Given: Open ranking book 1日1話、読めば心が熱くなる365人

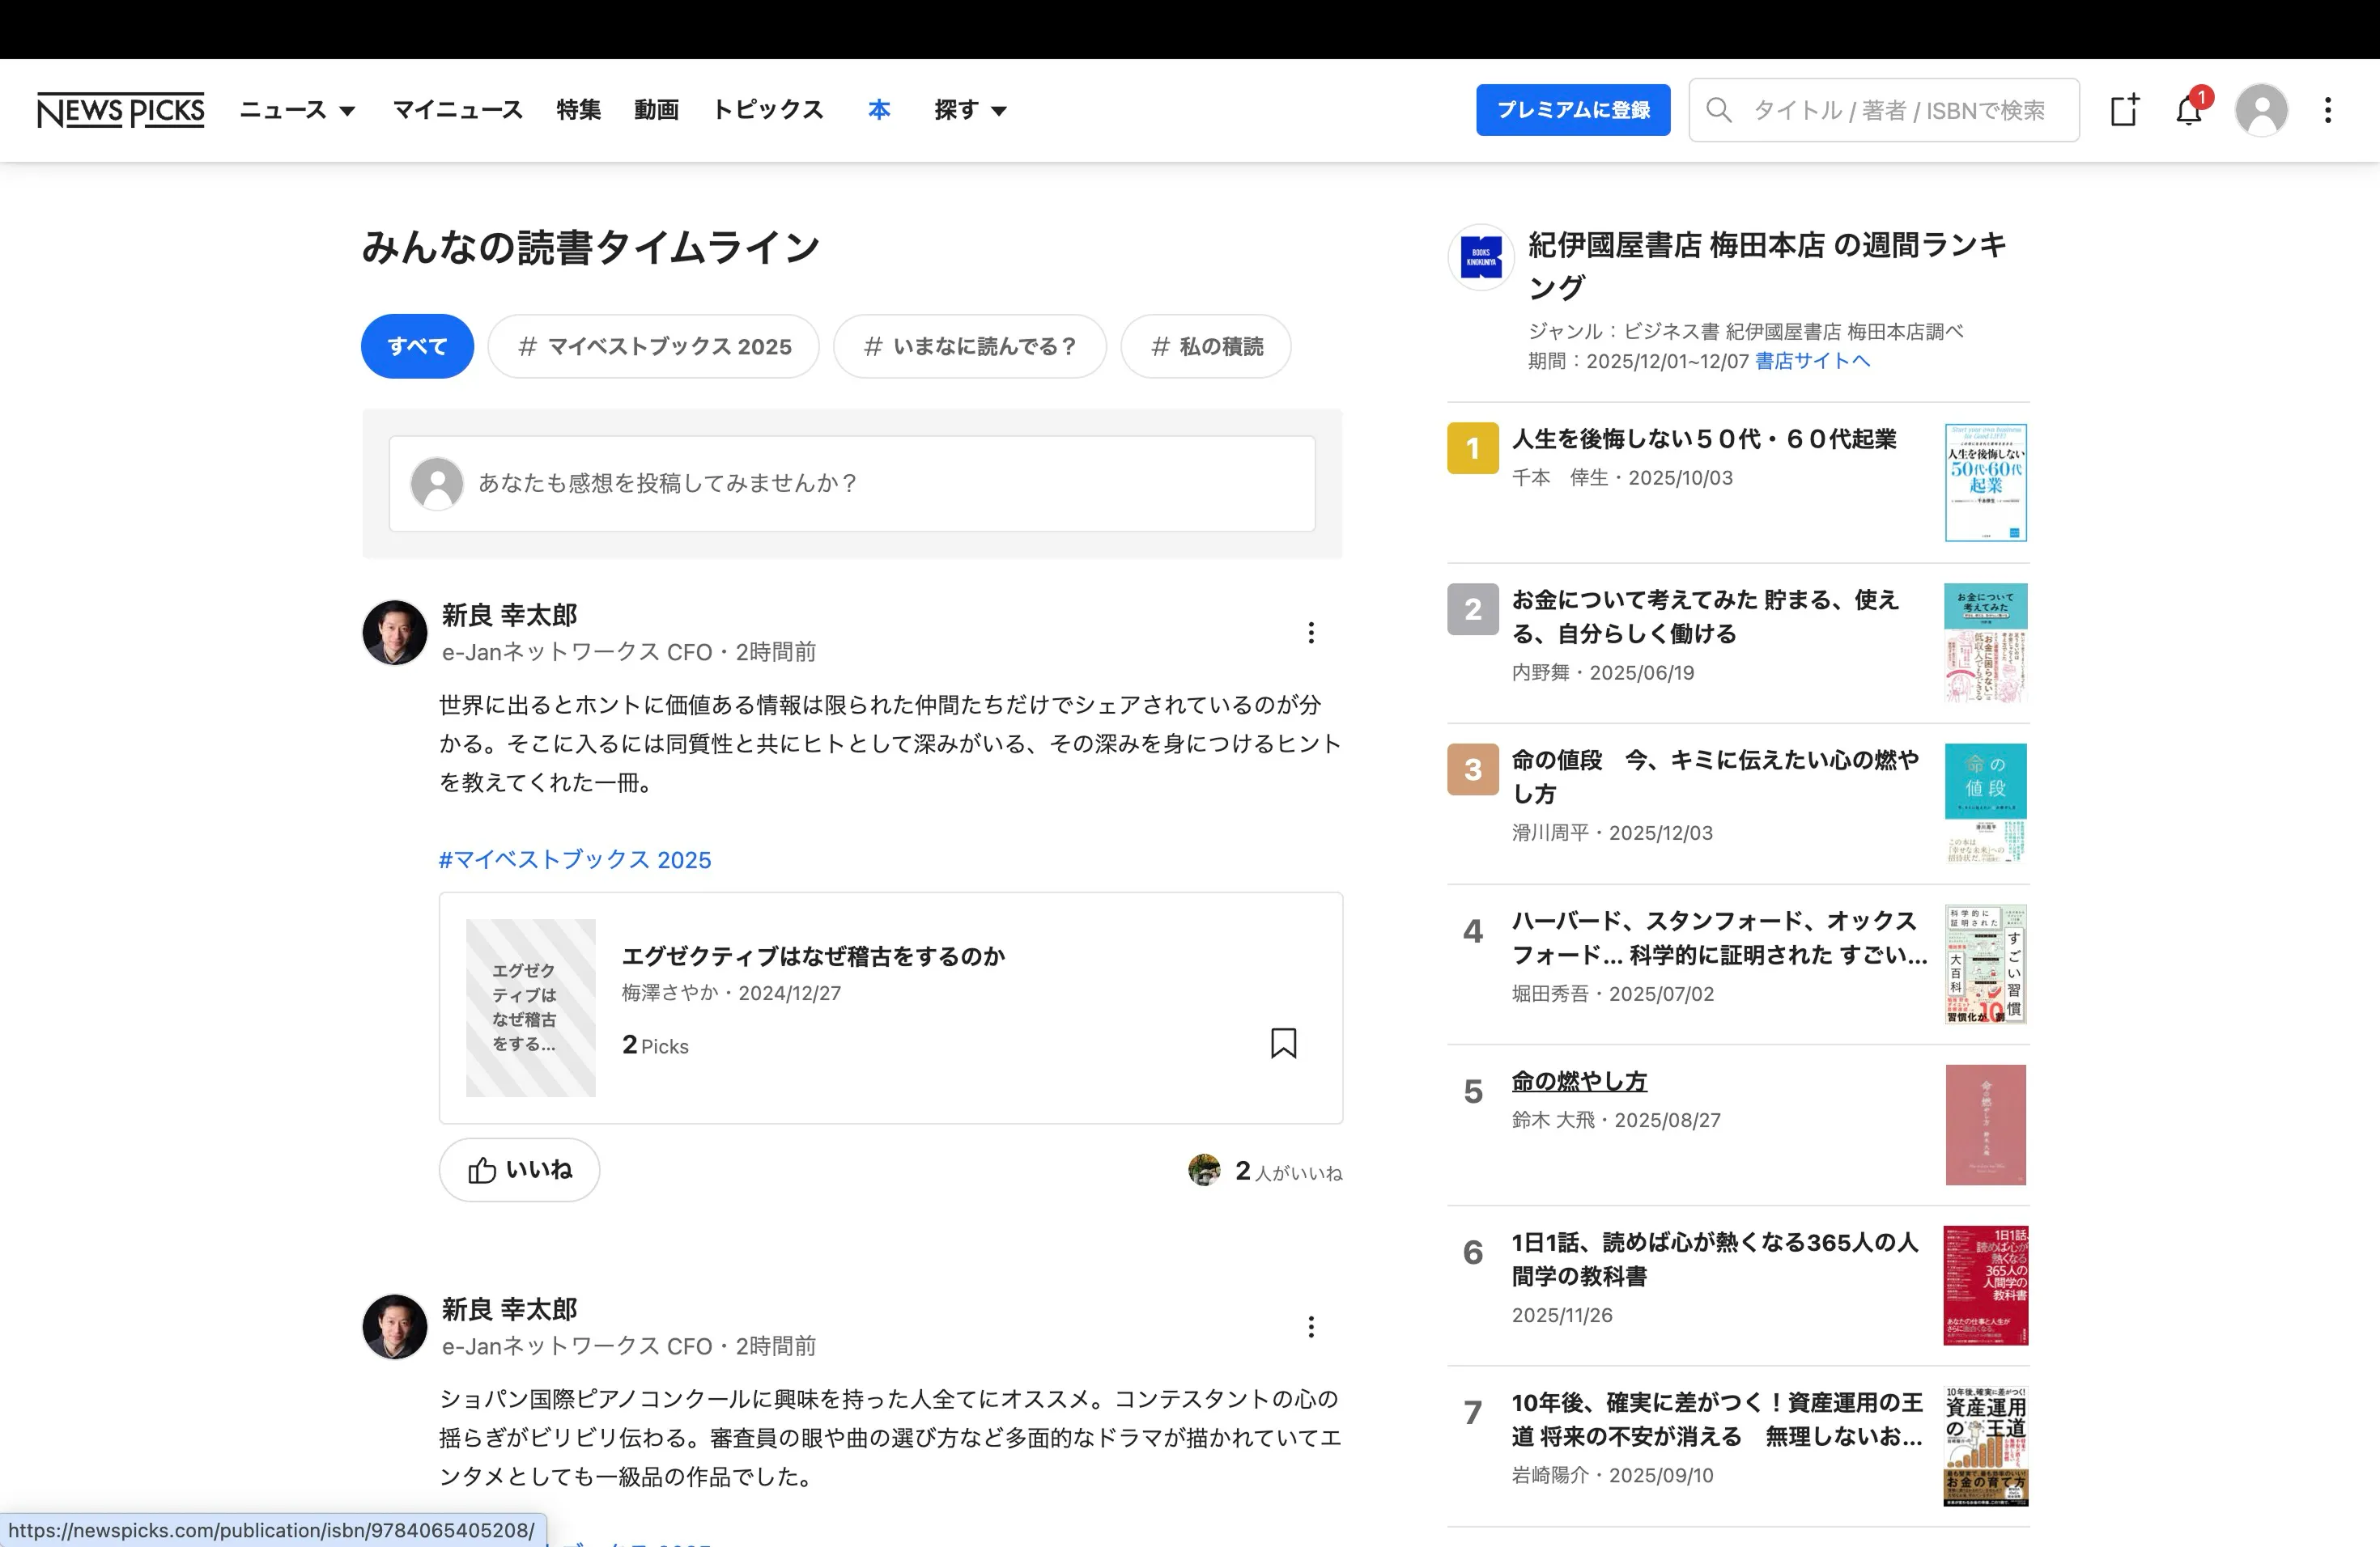Looking at the screenshot, I should tap(1715, 1259).
